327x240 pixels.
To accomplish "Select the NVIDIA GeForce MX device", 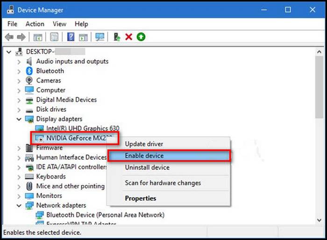I will tap(79, 138).
